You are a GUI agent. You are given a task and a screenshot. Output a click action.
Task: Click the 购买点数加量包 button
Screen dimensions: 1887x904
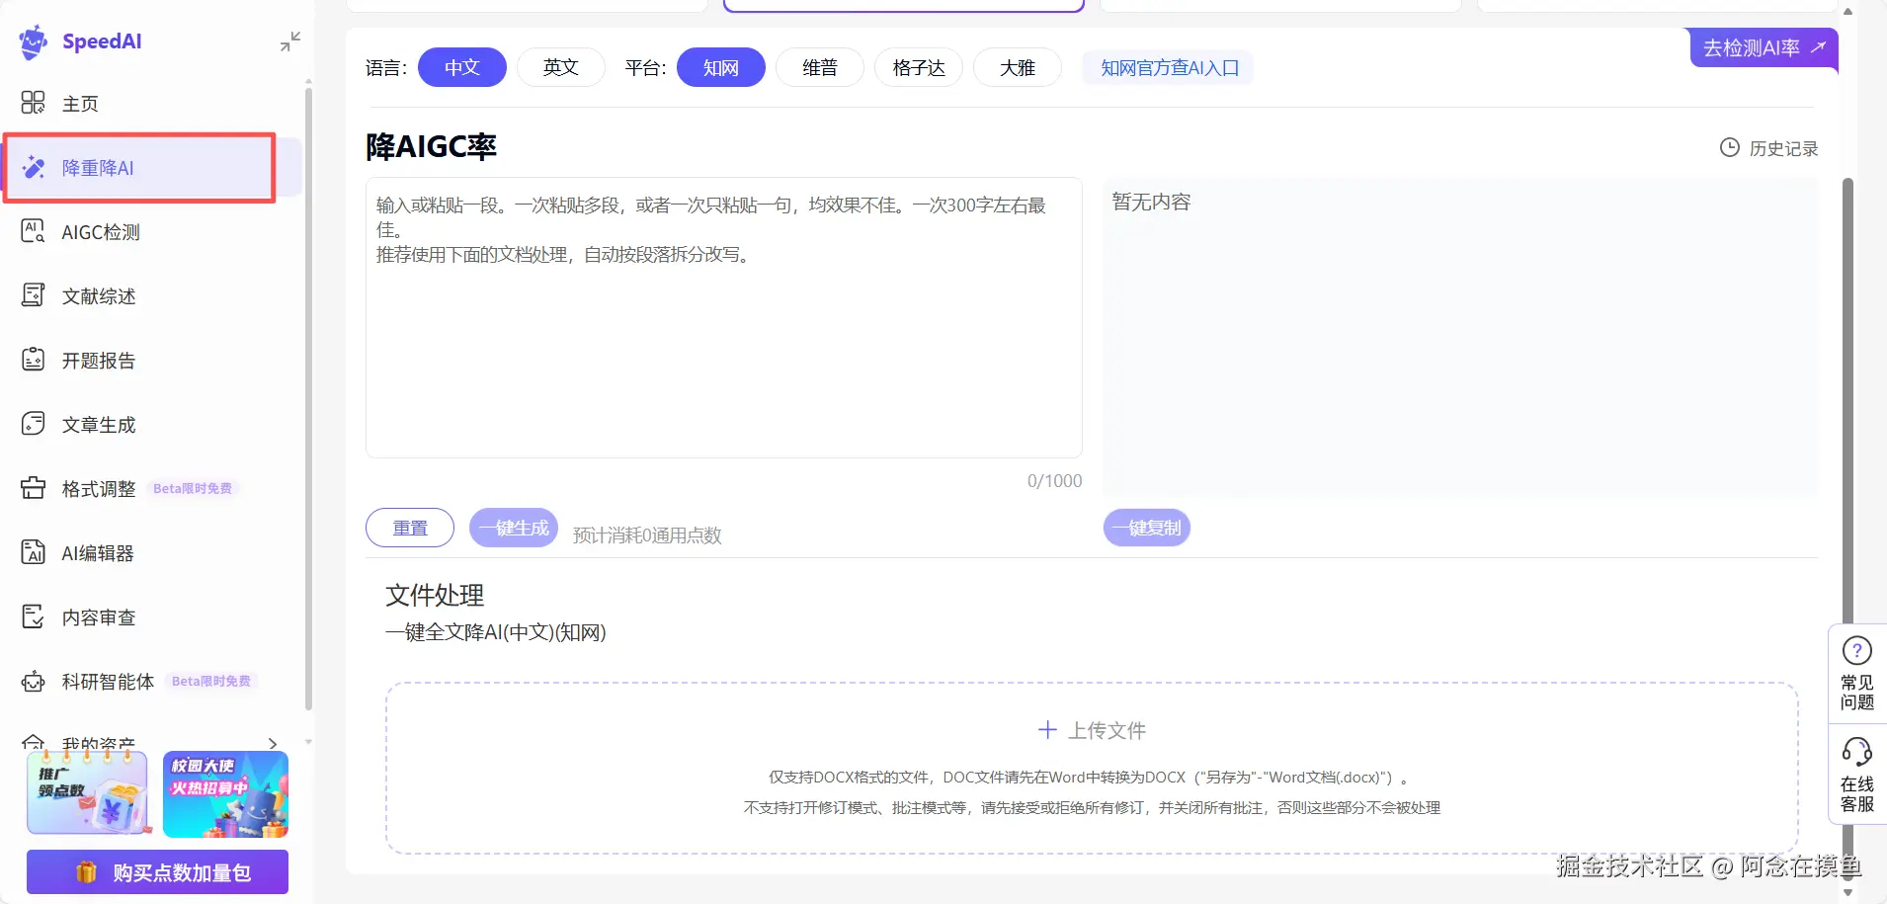coord(158,872)
